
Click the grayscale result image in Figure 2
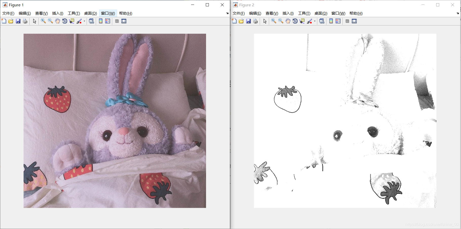pyautogui.click(x=345, y=121)
